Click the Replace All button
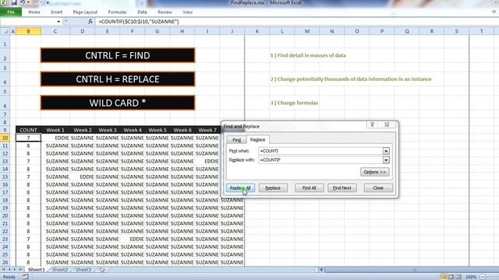 [x=240, y=188]
